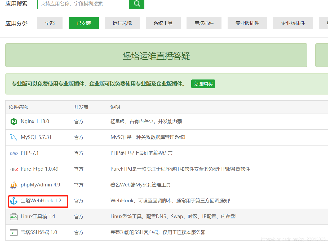Open Nginx 1.18.0 software entry

click(x=35, y=121)
